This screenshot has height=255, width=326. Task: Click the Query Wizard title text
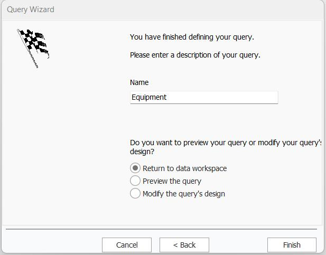point(31,10)
